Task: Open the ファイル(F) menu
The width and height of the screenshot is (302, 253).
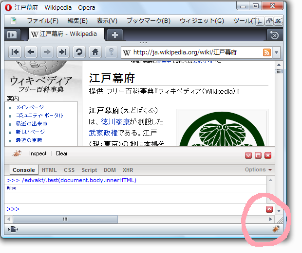Action: tap(42, 20)
